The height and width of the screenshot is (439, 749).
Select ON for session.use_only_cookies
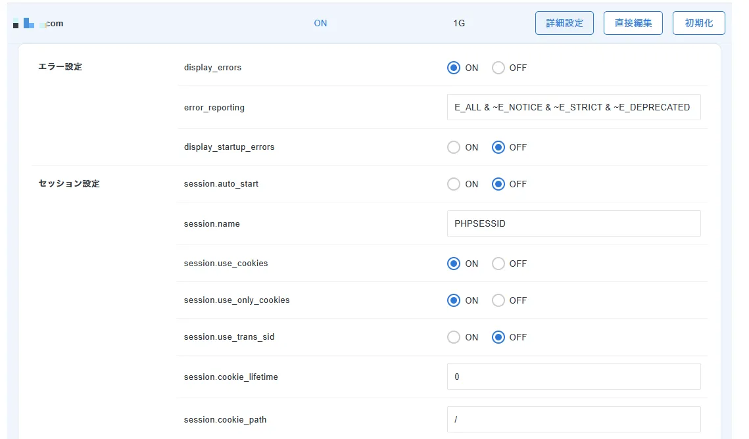point(454,300)
